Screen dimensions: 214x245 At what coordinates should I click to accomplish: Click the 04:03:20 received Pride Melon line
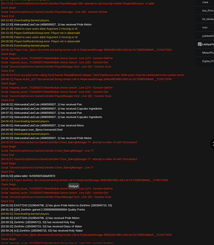(x=46, y=138)
